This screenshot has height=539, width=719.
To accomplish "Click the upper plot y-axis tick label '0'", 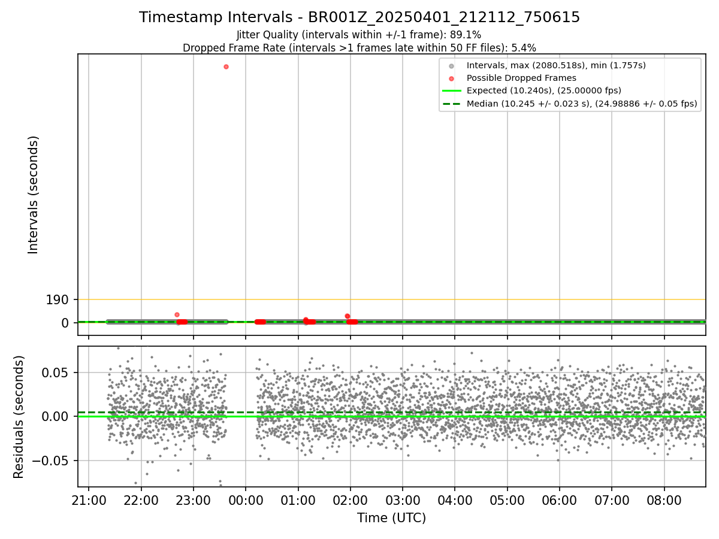I will coord(66,323).
